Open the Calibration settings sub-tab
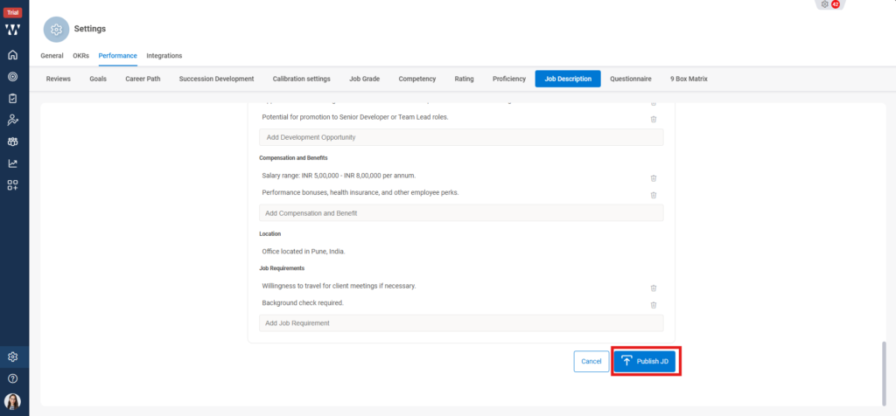The height and width of the screenshot is (416, 896). pos(302,79)
